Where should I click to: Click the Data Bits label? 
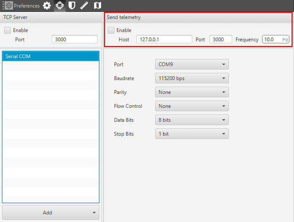coord(124,120)
